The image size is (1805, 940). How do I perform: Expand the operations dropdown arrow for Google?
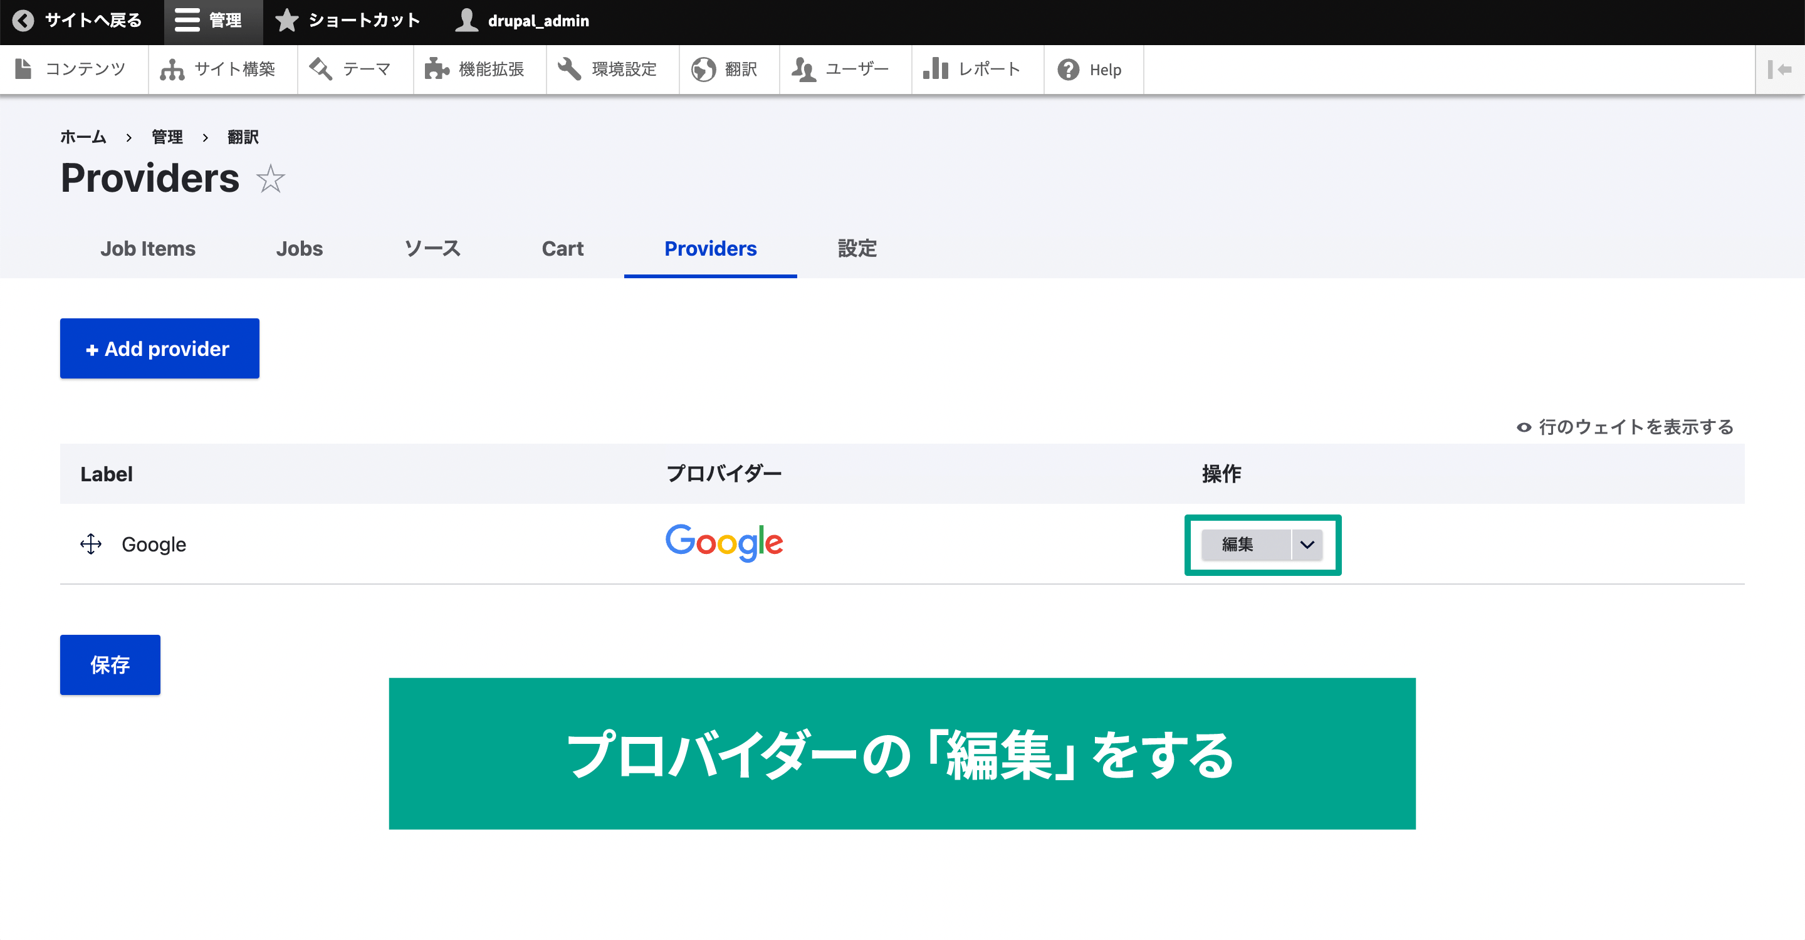(x=1307, y=544)
